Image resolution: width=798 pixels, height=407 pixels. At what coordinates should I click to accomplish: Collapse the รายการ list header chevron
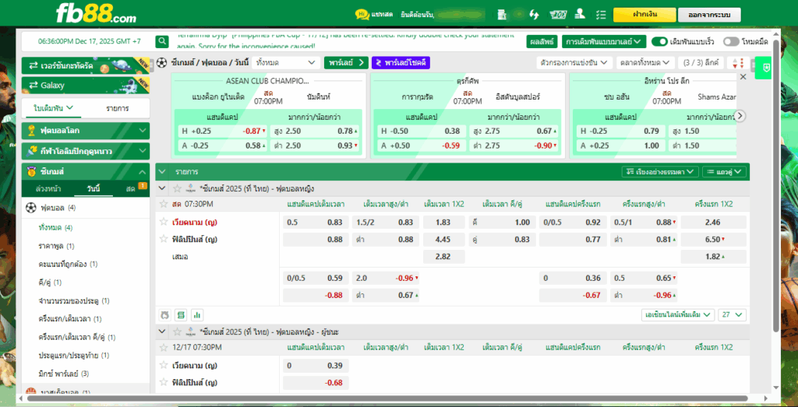[x=162, y=172]
